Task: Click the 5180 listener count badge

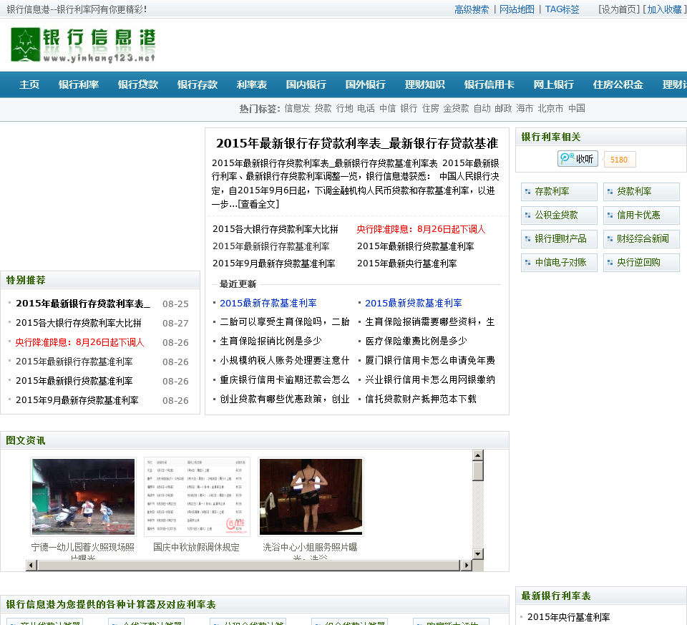Action: tap(619, 160)
